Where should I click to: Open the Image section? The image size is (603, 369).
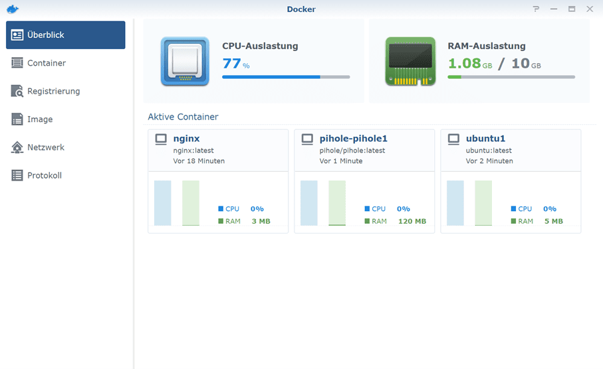point(66,119)
